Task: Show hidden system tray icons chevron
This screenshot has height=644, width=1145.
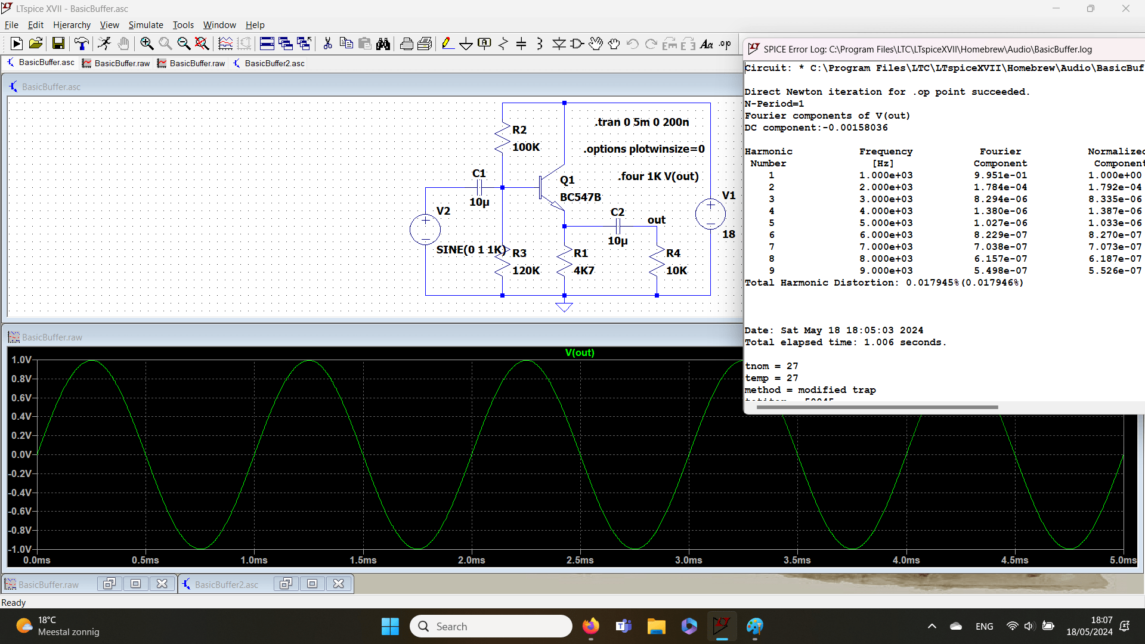Action: (932, 626)
